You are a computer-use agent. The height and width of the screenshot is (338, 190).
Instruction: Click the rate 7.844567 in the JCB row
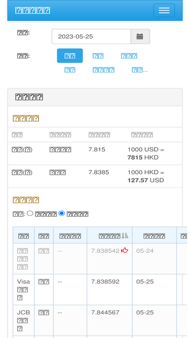pyautogui.click(x=105, y=312)
